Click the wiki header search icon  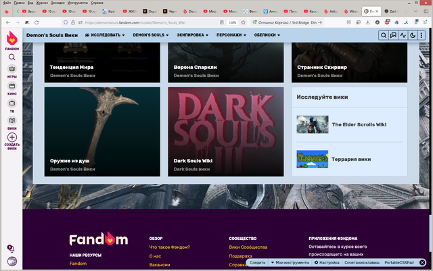tap(384, 35)
